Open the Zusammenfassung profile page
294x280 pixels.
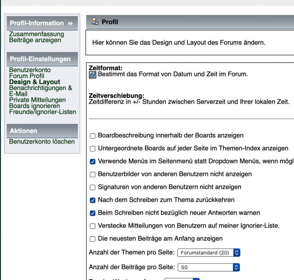coord(36,34)
